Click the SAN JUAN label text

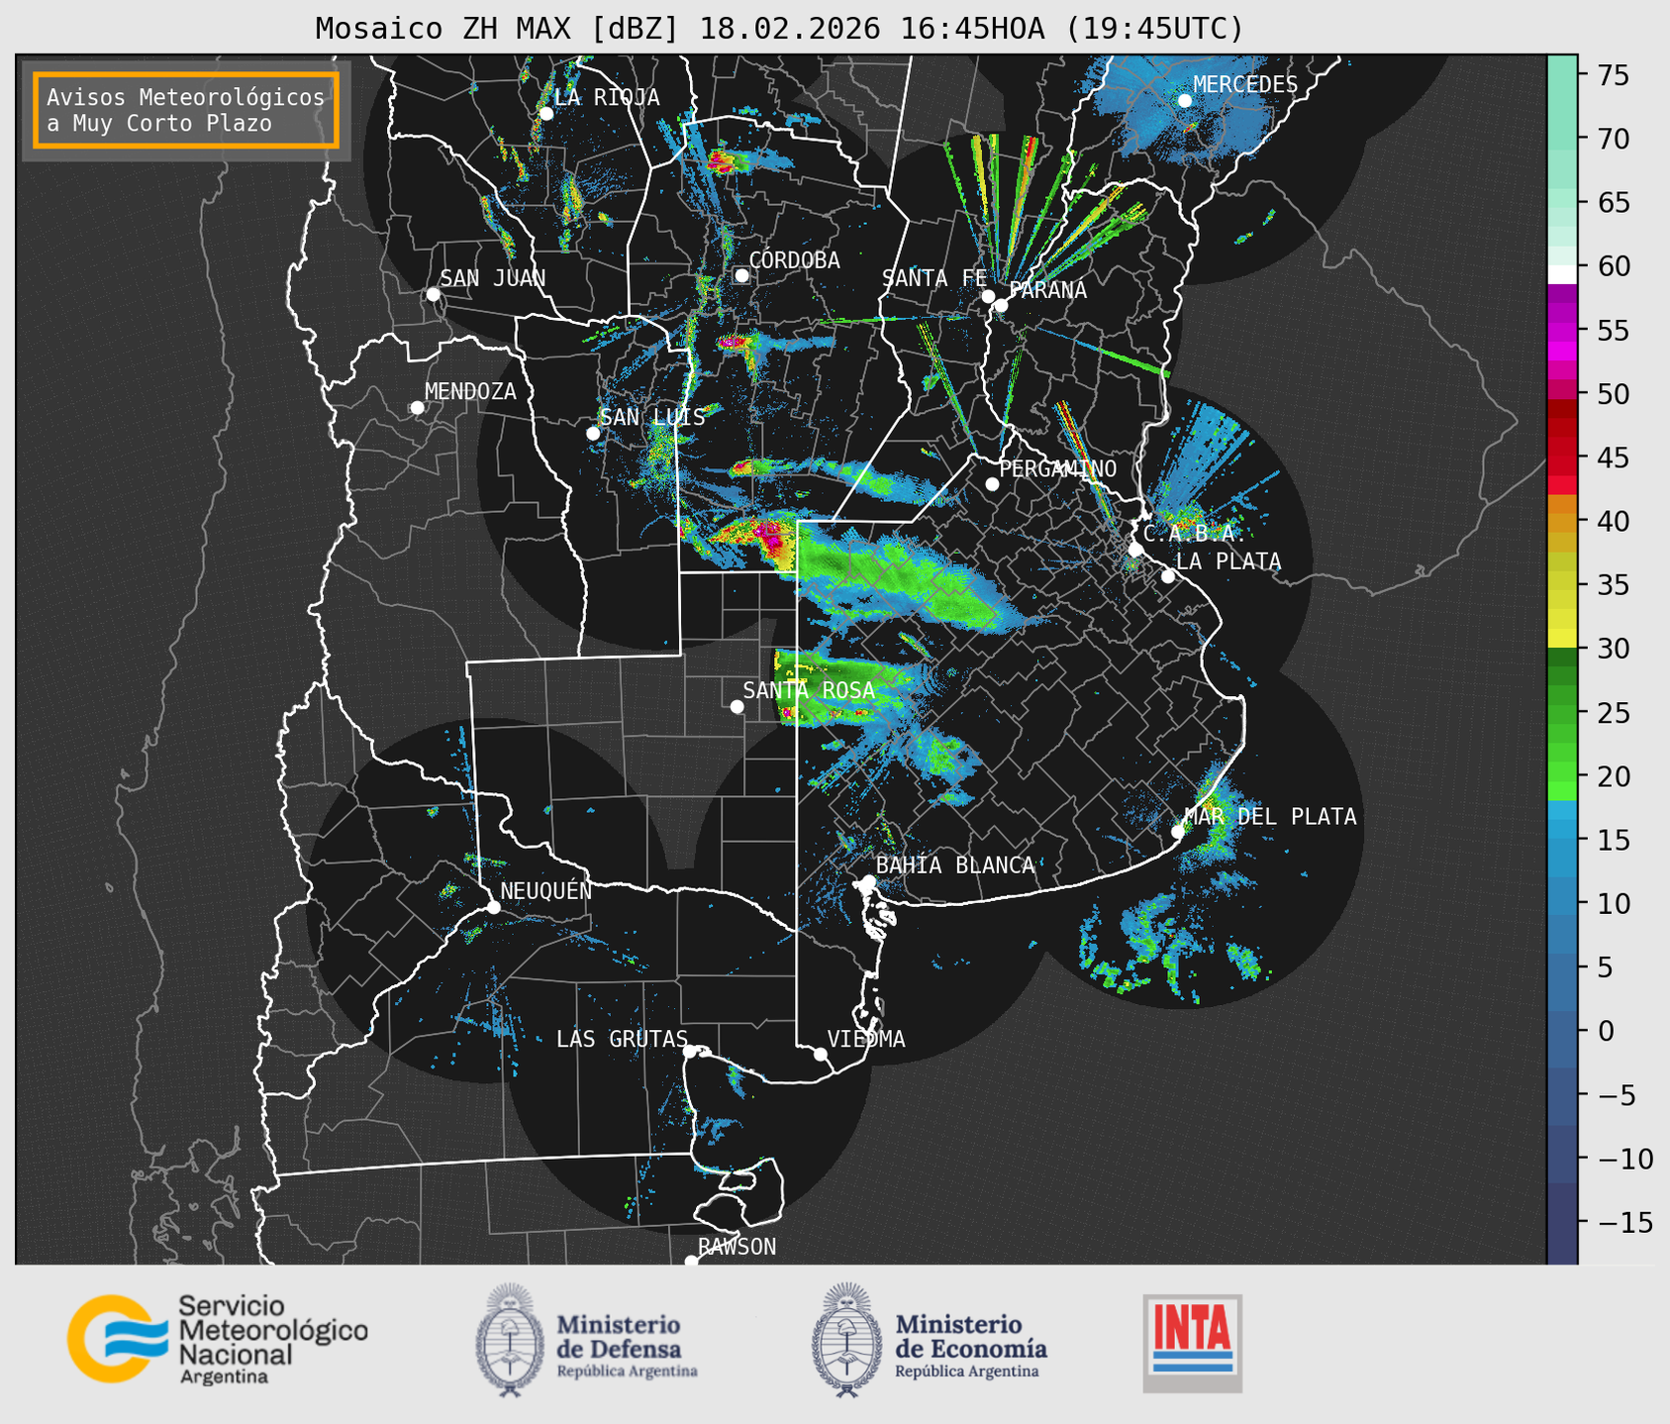pos(493,278)
